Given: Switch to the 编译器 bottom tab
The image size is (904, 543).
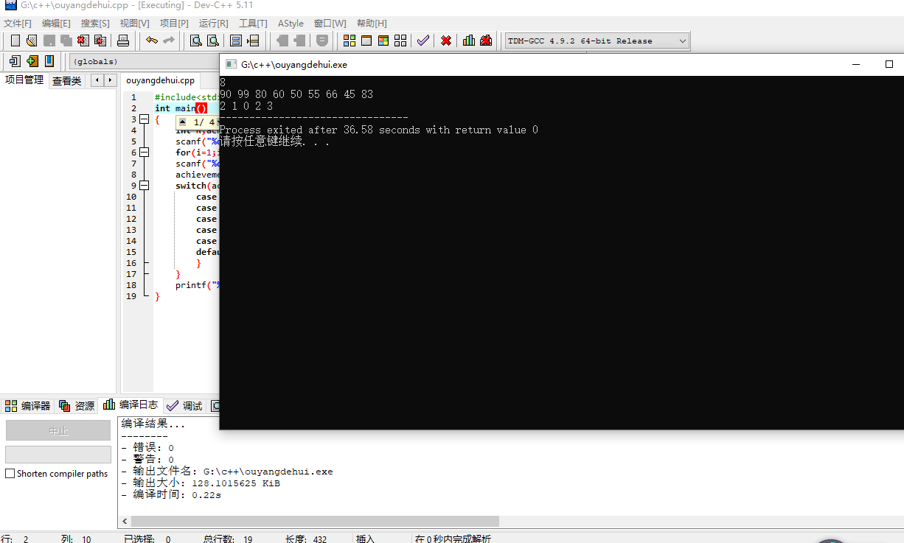Looking at the screenshot, I should (28, 406).
